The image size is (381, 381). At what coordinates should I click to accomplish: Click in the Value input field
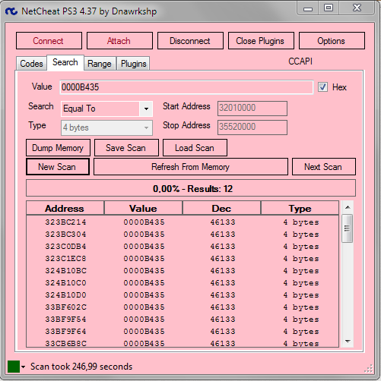coord(186,87)
